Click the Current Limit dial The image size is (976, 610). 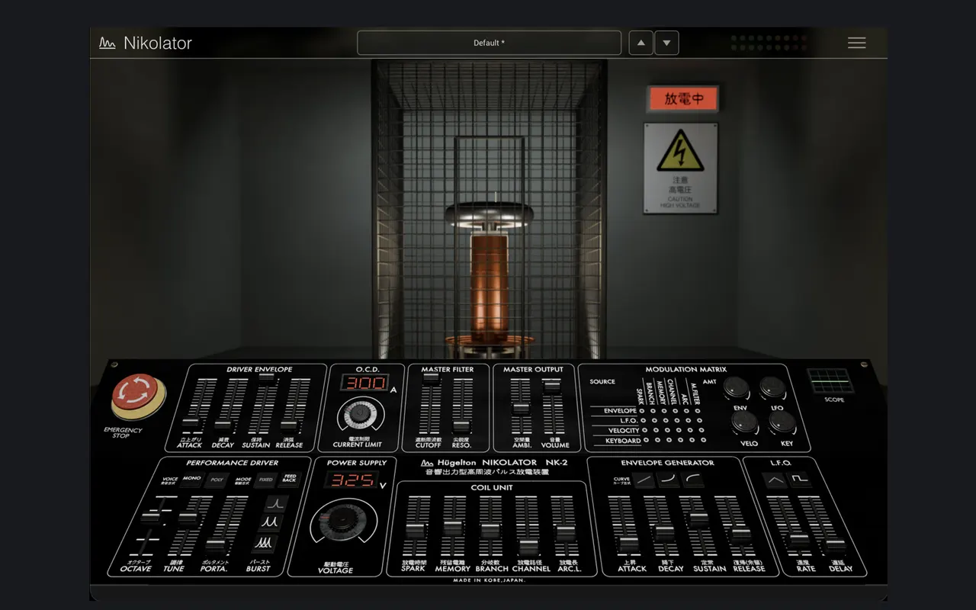point(361,415)
